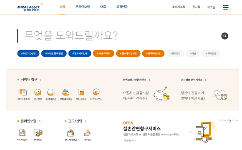Open 나의퇴직연금 circular icon
The width and height of the screenshot is (242, 150).
point(96,92)
